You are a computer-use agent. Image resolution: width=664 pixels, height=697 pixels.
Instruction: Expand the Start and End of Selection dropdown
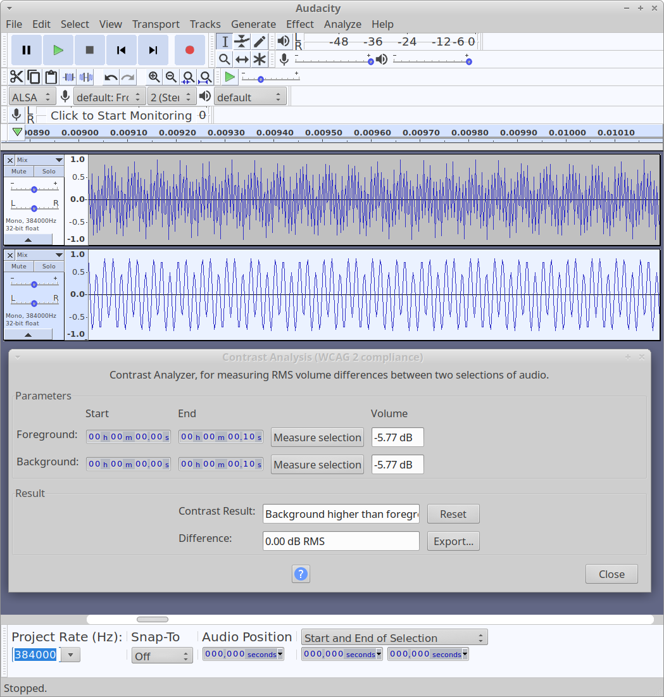tap(394, 637)
